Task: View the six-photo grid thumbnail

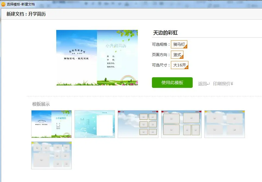Action: point(138,124)
